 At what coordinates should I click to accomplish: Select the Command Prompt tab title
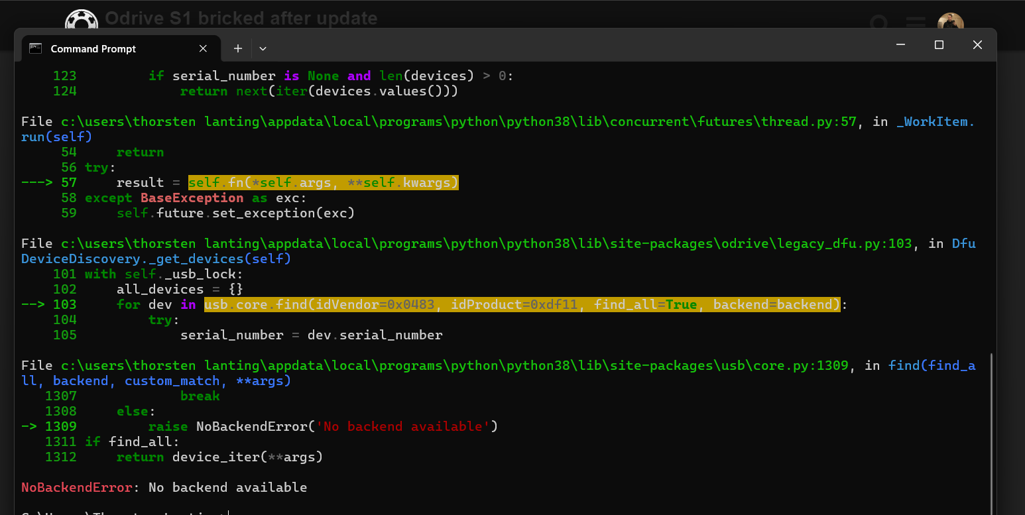(93, 49)
